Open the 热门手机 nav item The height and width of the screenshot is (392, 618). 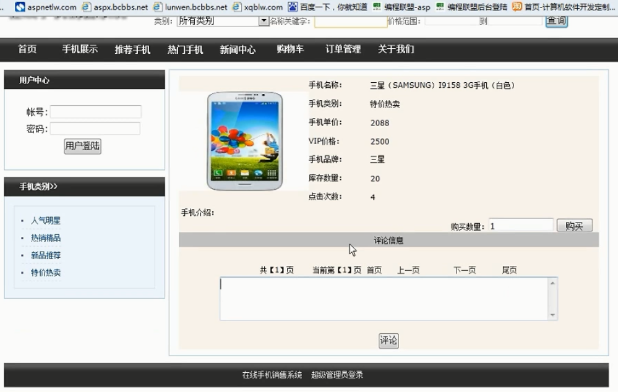pos(185,49)
